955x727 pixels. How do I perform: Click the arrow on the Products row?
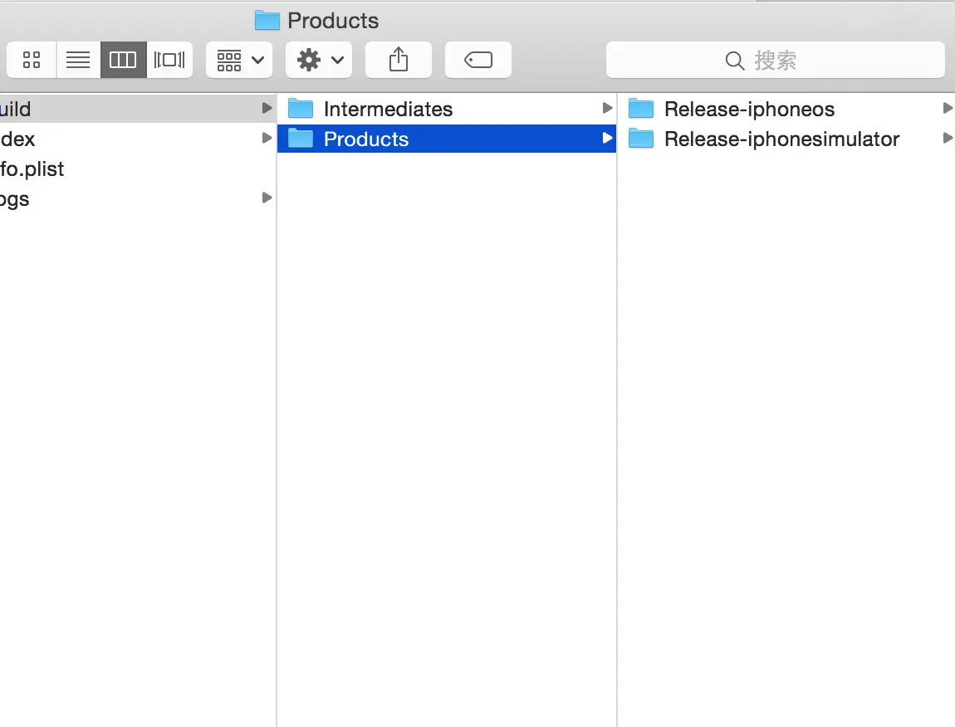(606, 139)
